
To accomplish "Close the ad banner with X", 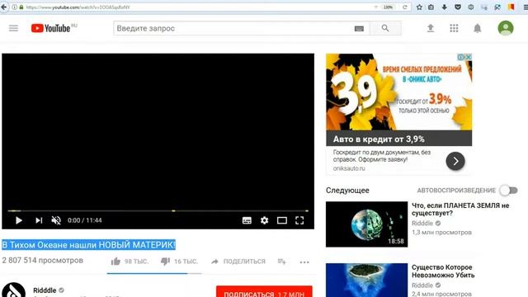I will click(468, 57).
